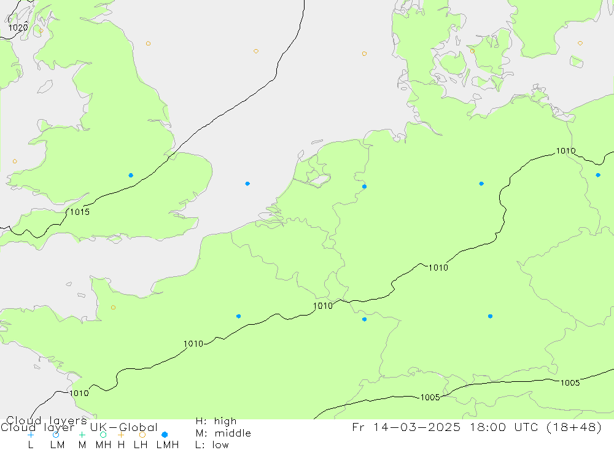The height and width of the screenshot is (450, 614).
Task: Click the forecast date 'Fr 14-03-2025 18:00 UTC'
Action: (x=446, y=427)
